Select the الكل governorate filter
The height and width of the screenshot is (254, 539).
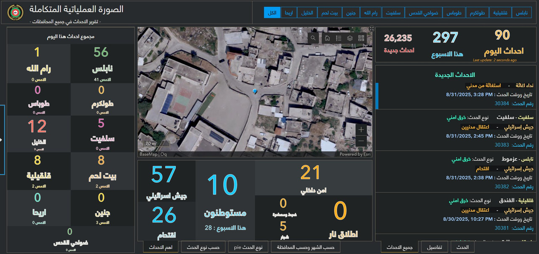(272, 13)
